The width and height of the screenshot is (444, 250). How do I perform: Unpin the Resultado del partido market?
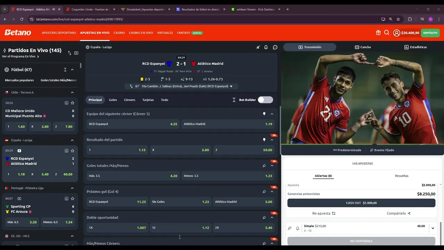pos(264,140)
